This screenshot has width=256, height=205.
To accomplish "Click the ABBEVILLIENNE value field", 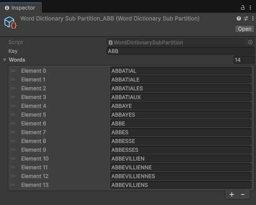I will (x=181, y=167).
